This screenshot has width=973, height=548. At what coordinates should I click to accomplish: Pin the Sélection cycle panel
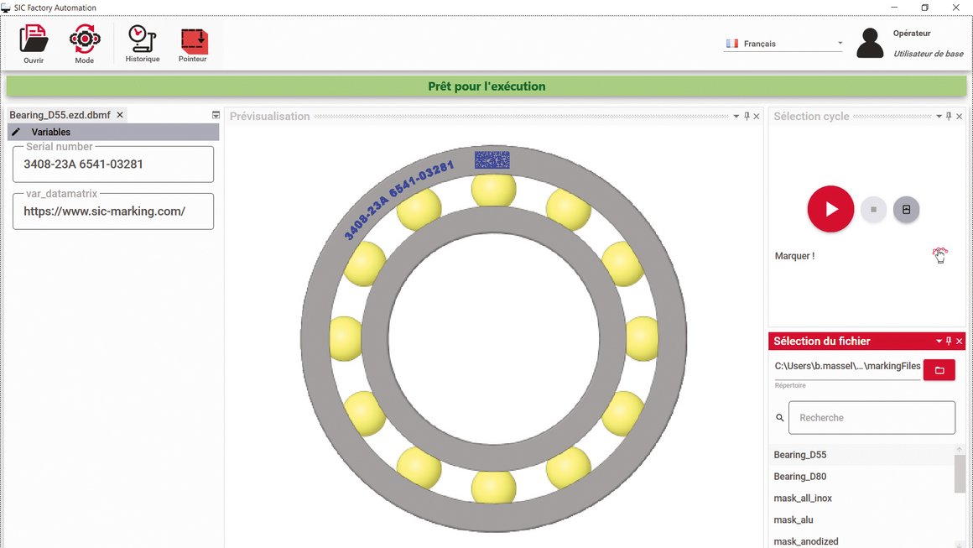[x=949, y=116]
